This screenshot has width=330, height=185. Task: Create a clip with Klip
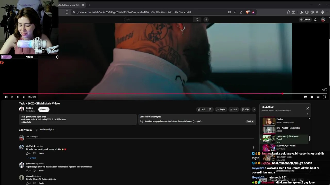[x=245, y=109]
